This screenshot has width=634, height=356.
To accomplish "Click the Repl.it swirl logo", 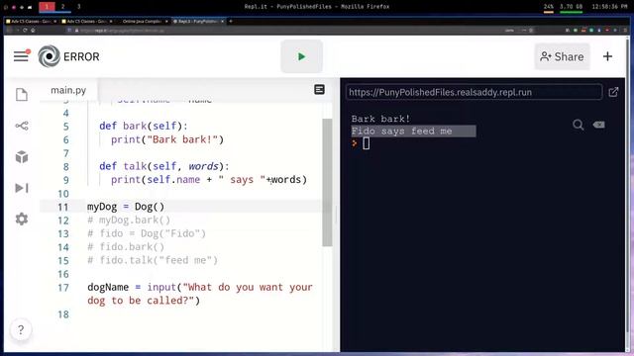I will pos(49,56).
